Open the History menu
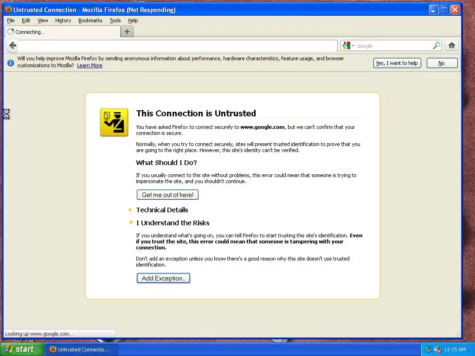The width and height of the screenshot is (475, 356). point(63,20)
